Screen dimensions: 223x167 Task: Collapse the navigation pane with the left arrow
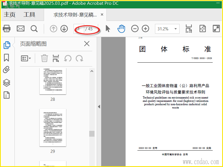[x=99, y=107]
